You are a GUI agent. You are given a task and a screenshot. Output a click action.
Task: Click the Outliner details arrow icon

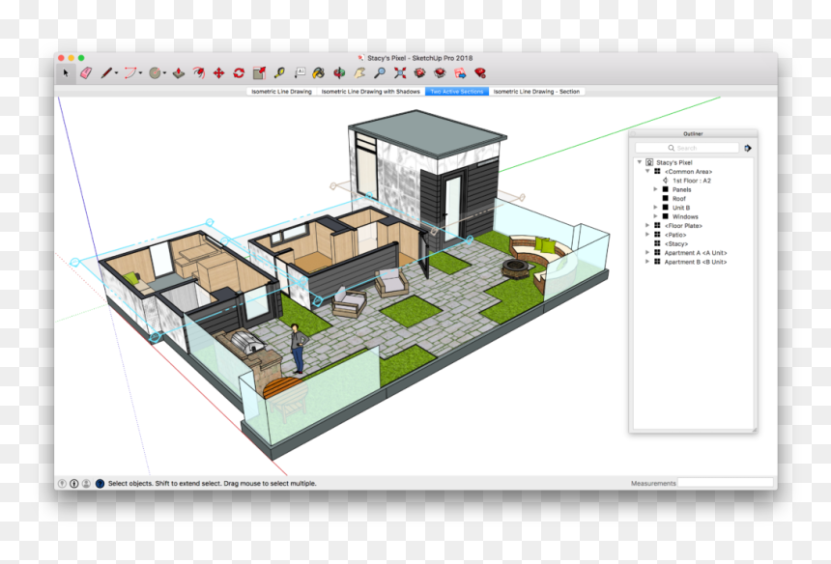coord(748,149)
